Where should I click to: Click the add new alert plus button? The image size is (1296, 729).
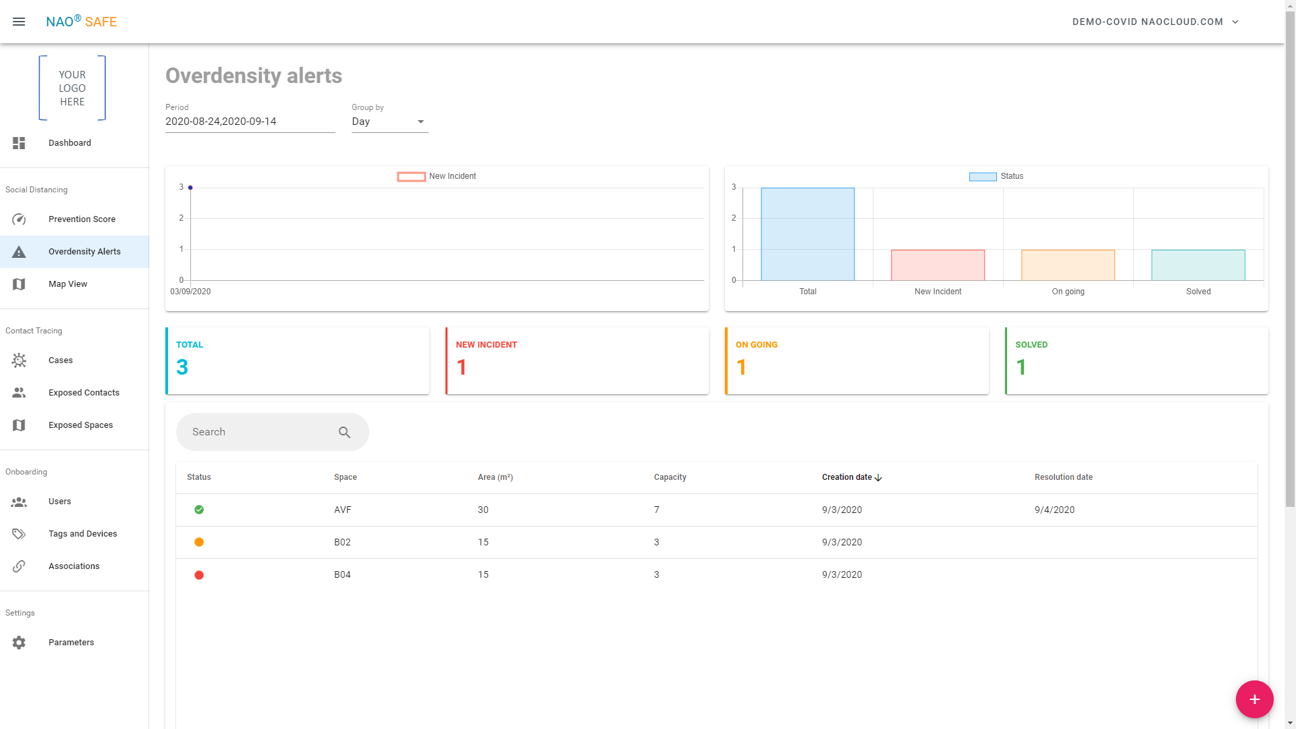tap(1254, 699)
